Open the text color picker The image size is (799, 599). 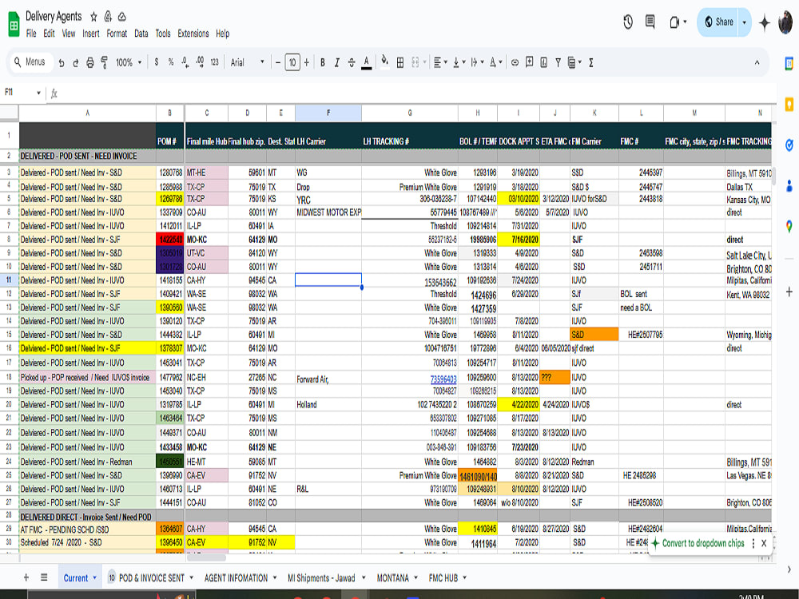coord(367,62)
